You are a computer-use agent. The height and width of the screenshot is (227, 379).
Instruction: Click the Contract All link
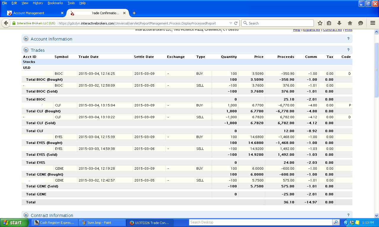333,30
